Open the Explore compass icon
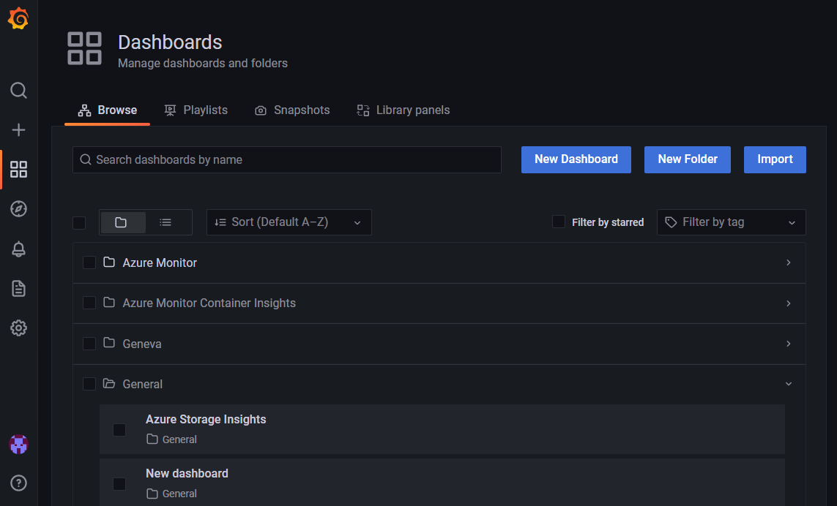 coord(19,209)
